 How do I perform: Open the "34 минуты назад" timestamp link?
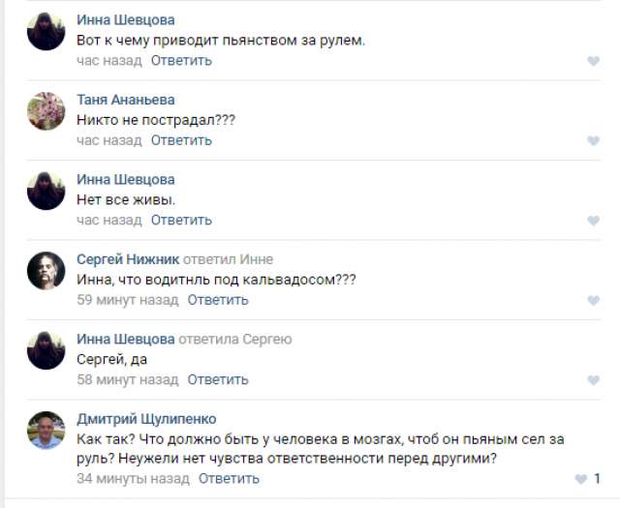133,478
